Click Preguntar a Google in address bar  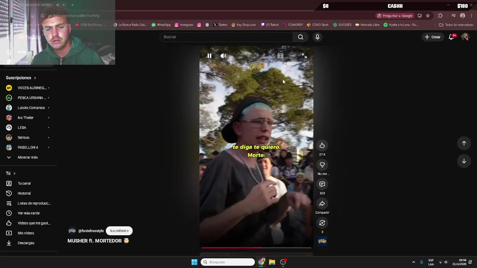click(395, 16)
